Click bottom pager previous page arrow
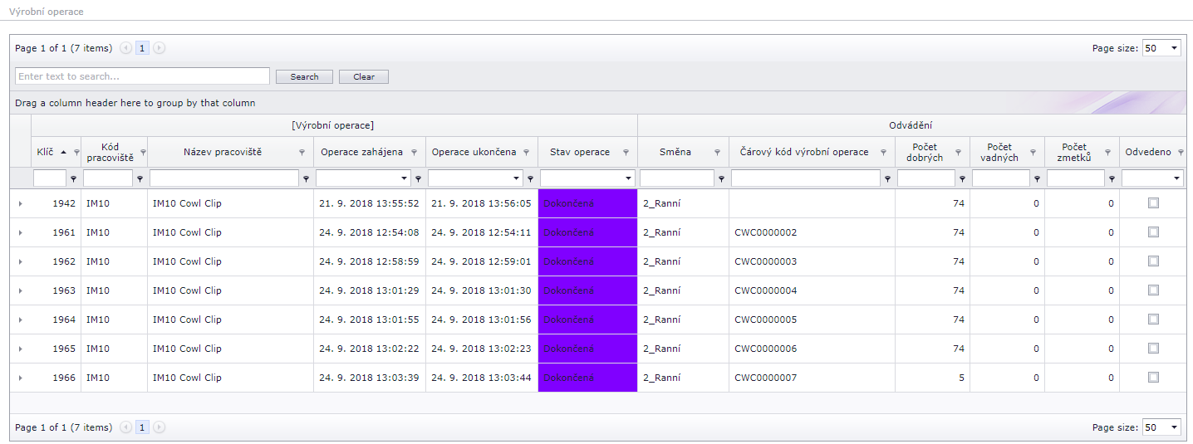Viewport: 1193px width, 444px height. point(125,427)
